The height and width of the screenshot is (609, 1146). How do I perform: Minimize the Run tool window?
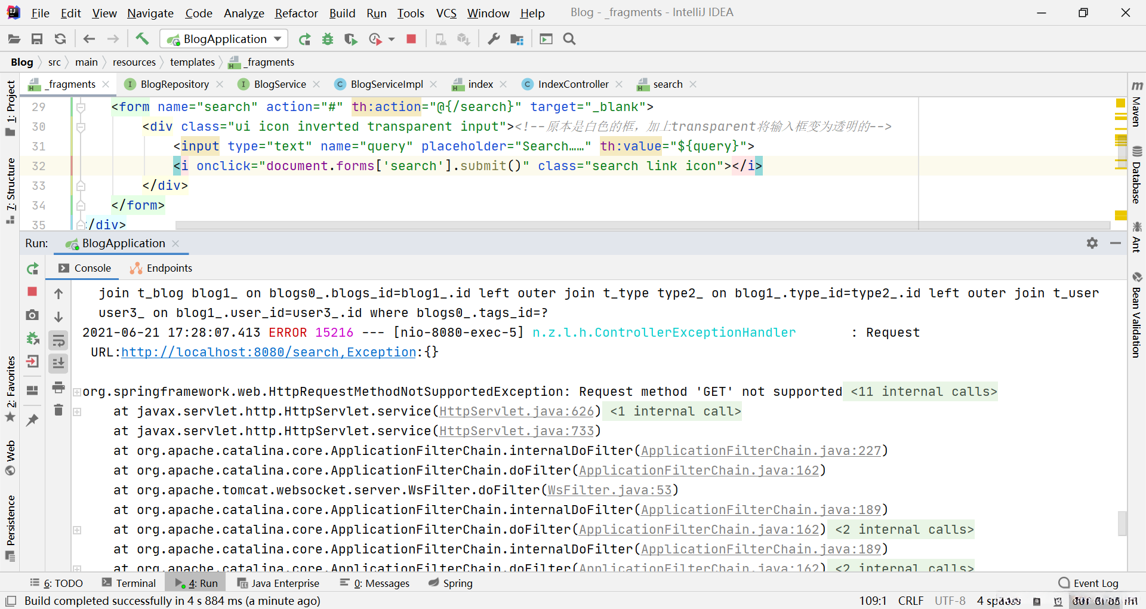click(x=1116, y=243)
